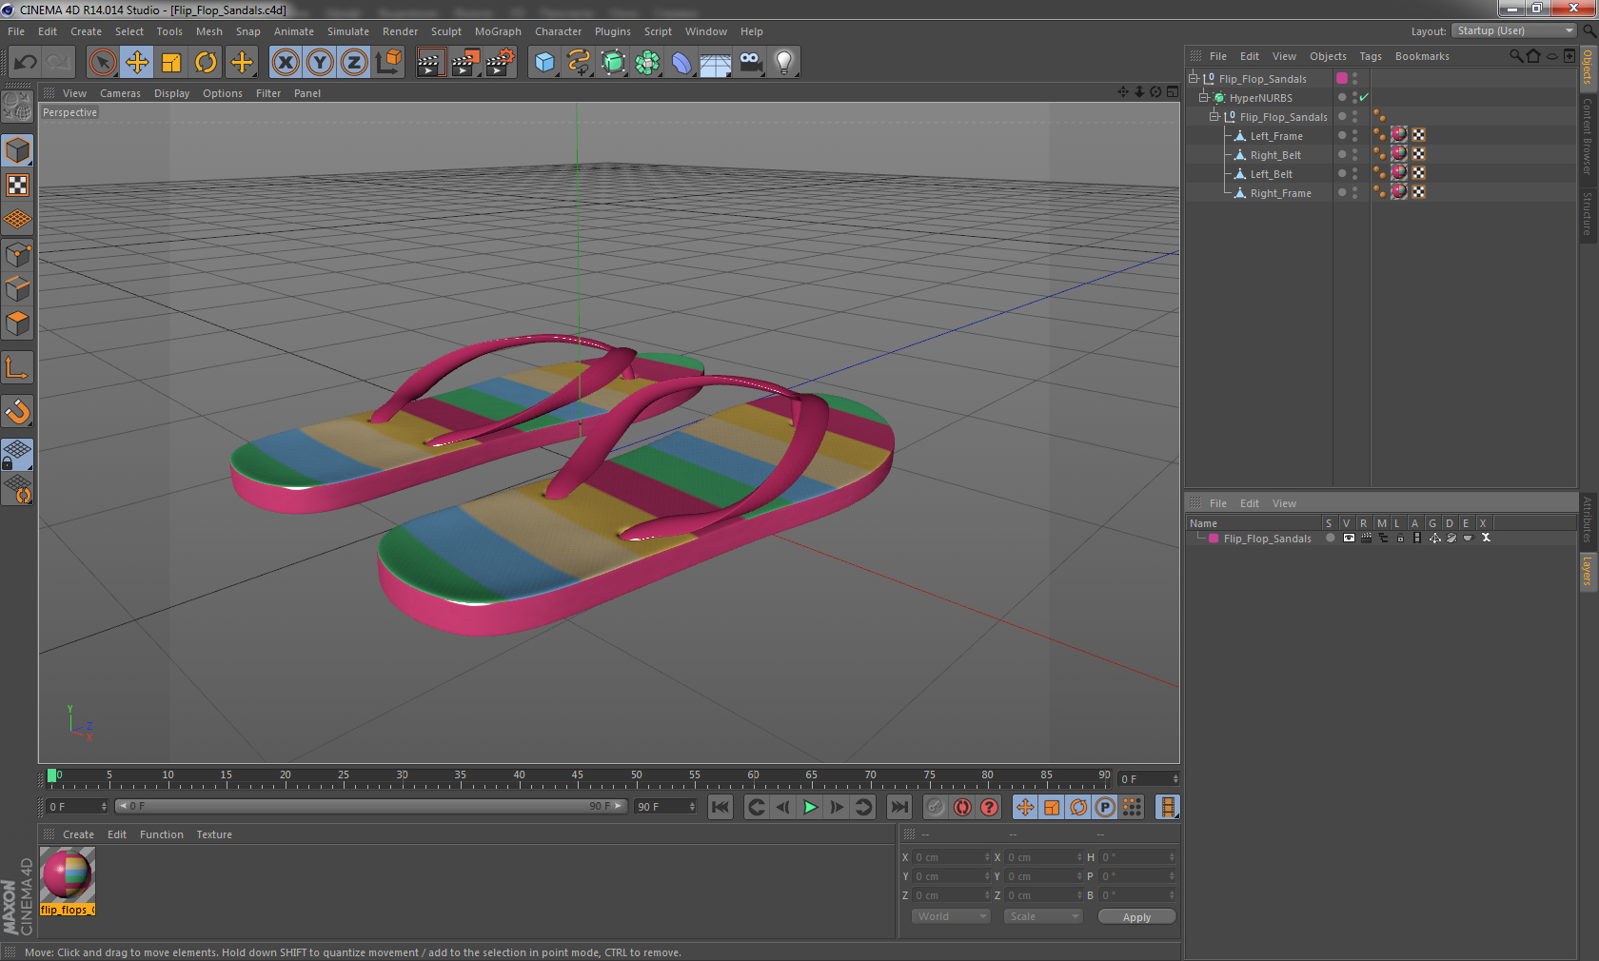The height and width of the screenshot is (961, 1599).
Task: Open the World coordinate dropdown
Action: click(951, 916)
